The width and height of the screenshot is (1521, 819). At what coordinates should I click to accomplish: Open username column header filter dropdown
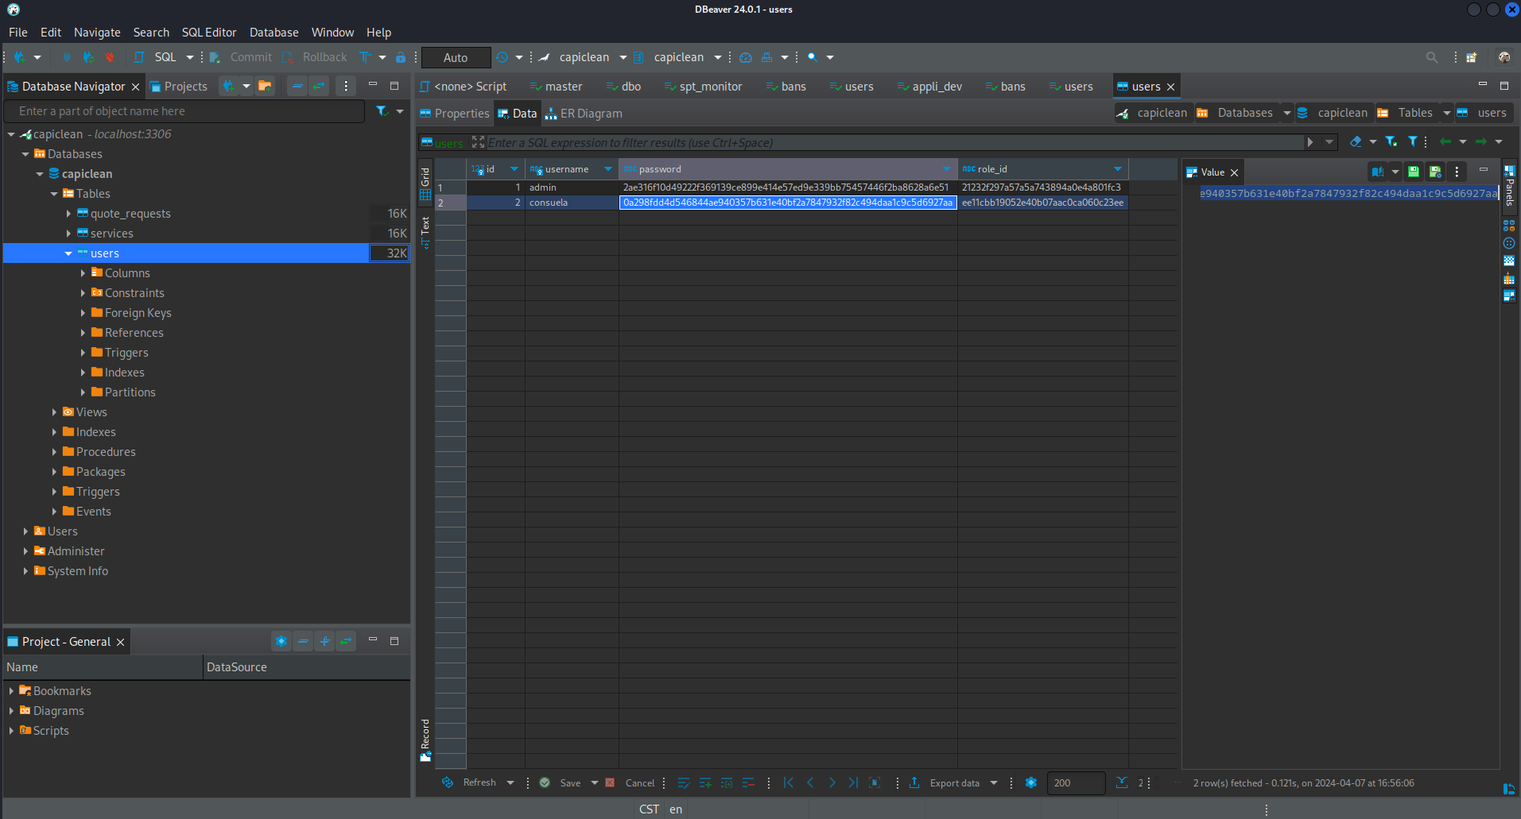tap(608, 168)
